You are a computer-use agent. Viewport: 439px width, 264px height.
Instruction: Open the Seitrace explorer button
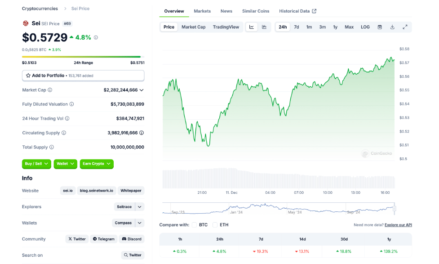(124, 207)
